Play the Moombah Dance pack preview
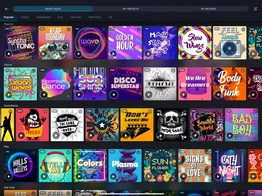262x196 pixels. click(44, 95)
